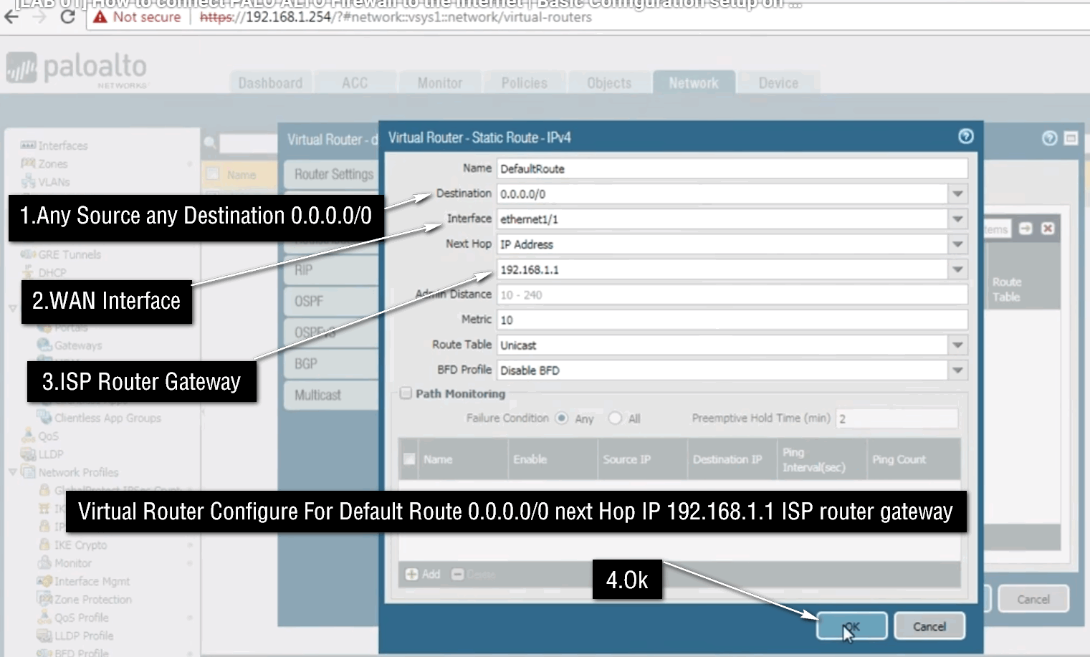Viewport: 1090px width, 657px height.
Task: Enable the Path Monitoring checkbox
Action: coord(406,393)
